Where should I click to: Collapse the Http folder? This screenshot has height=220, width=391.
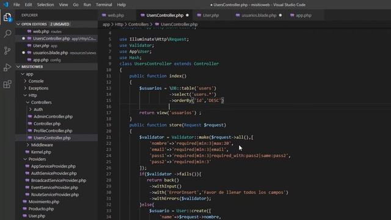(25, 95)
